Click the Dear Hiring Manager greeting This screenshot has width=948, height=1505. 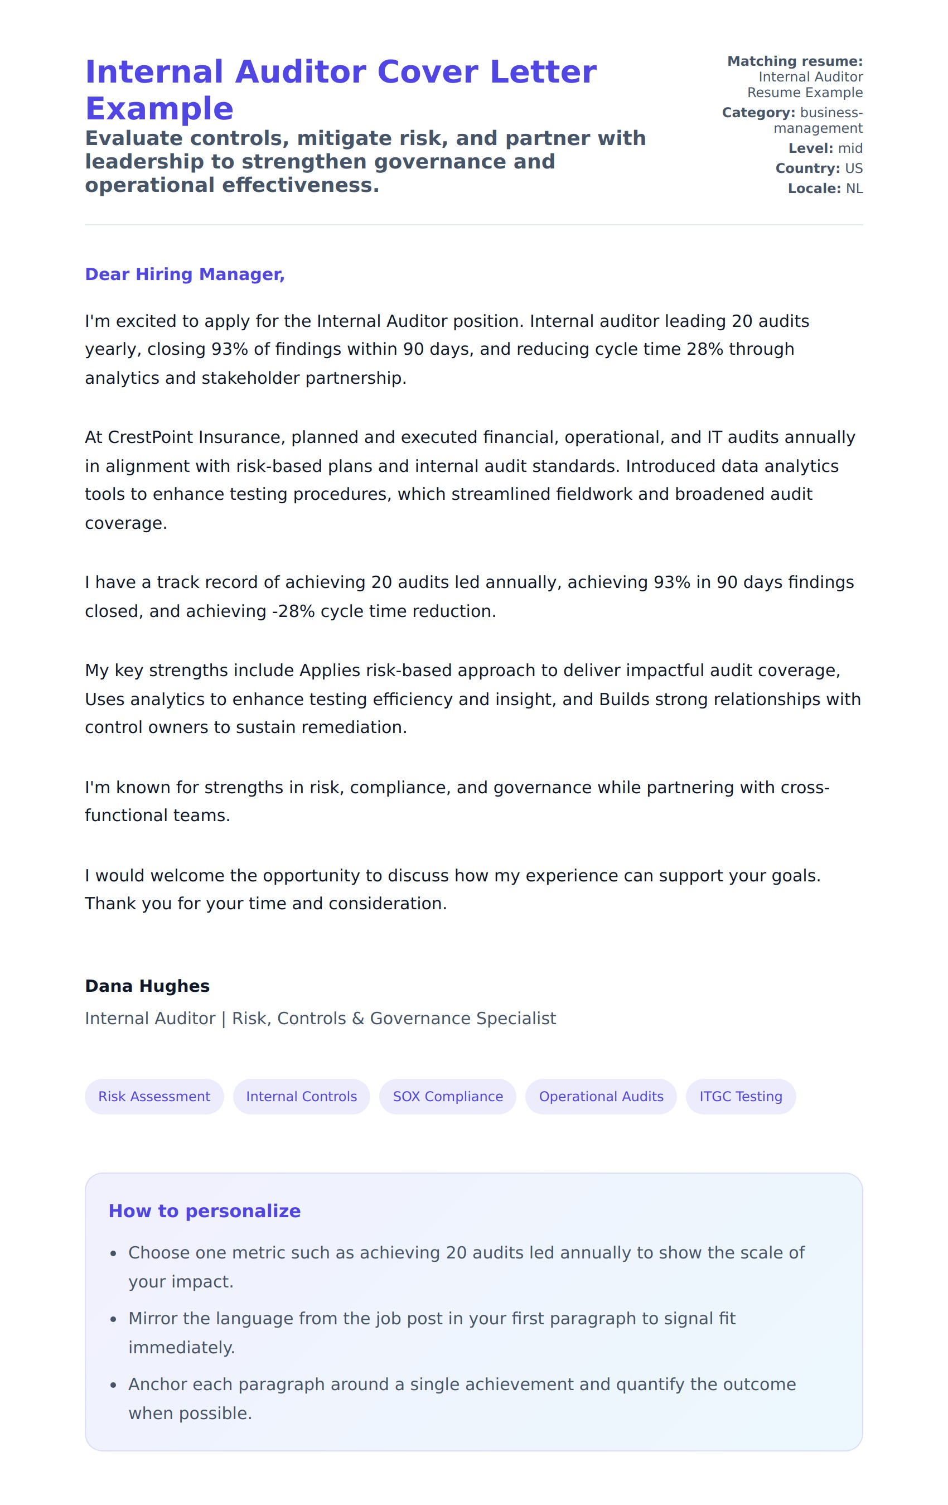[185, 274]
